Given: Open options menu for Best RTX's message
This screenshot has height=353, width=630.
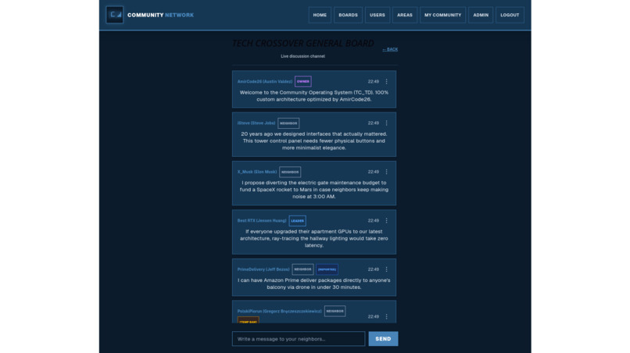Looking at the screenshot, I should click(x=386, y=221).
